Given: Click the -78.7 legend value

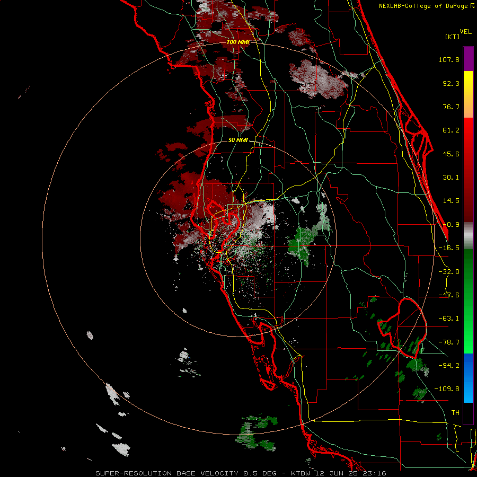Looking at the screenshot, I should coord(449,342).
